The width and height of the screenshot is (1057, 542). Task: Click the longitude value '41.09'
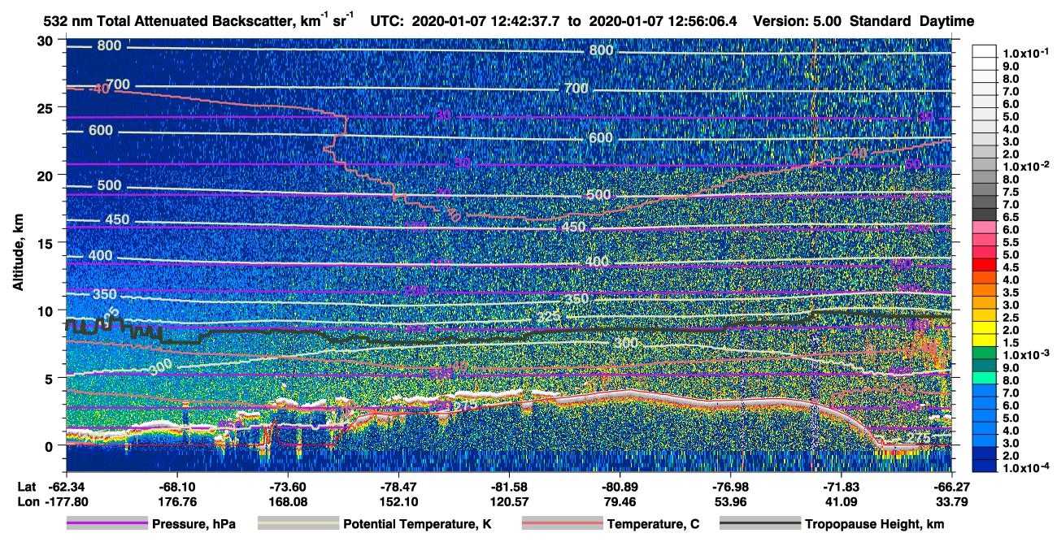point(841,502)
